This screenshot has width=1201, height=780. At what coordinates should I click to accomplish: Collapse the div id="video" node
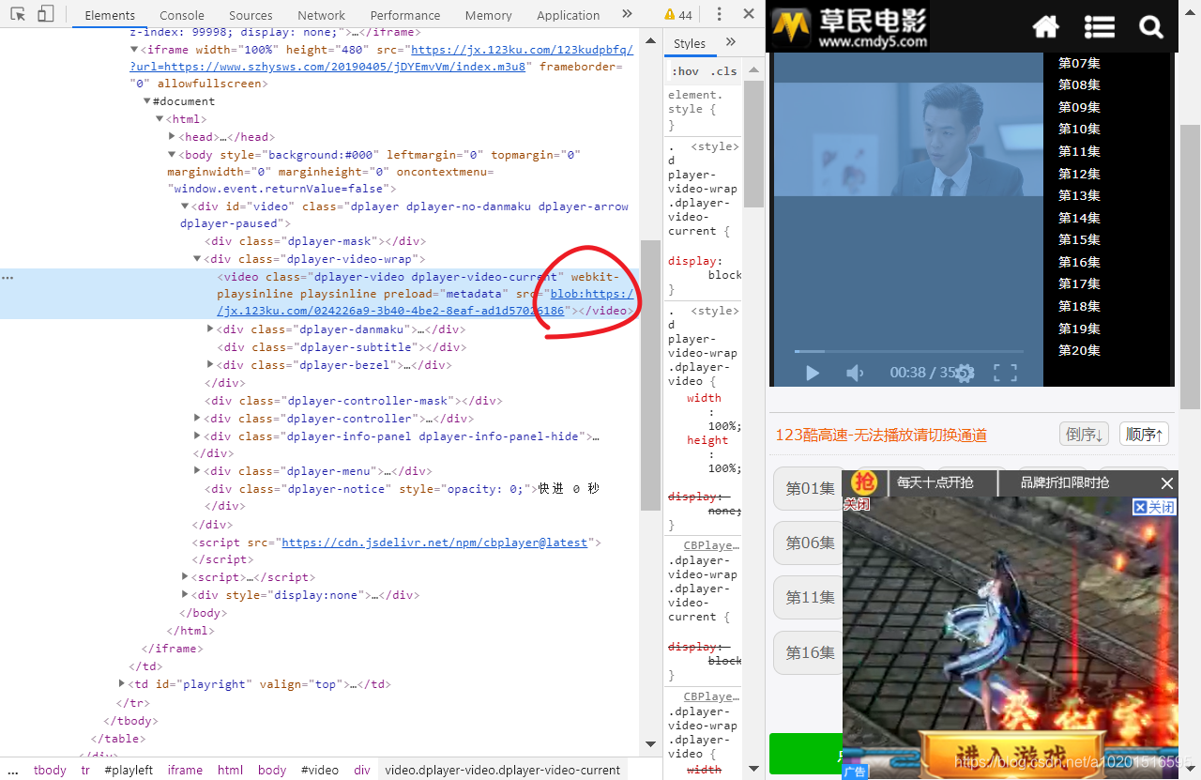[x=185, y=206]
